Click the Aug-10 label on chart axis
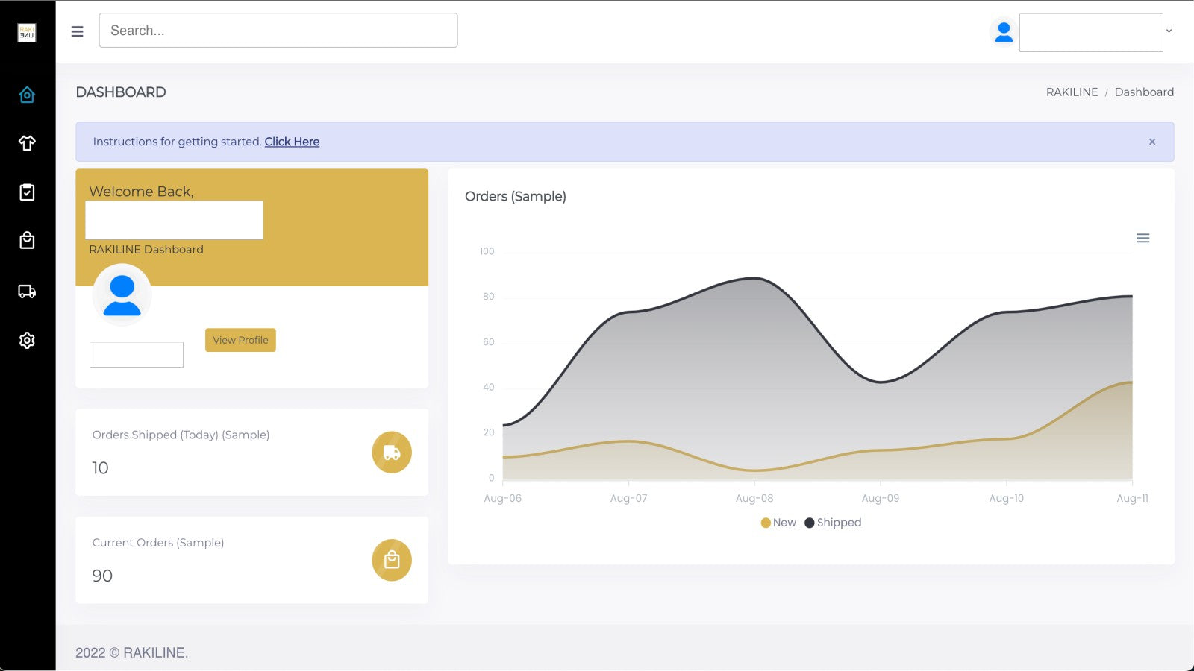 1007,498
